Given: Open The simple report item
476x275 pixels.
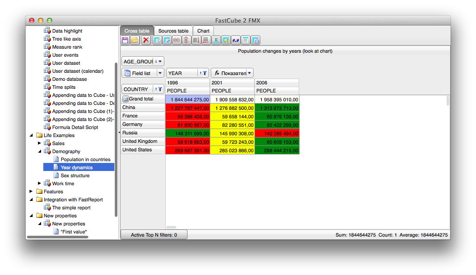Looking at the screenshot, I should [71, 208].
